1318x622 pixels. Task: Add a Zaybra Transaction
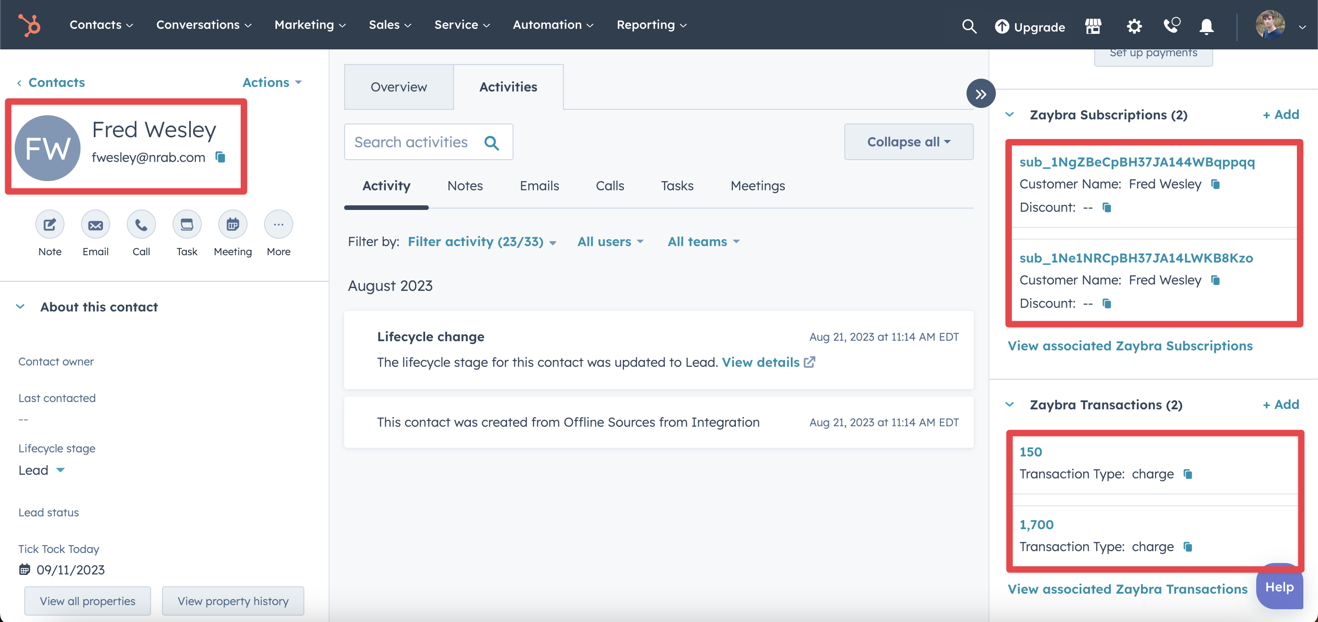(1280, 405)
